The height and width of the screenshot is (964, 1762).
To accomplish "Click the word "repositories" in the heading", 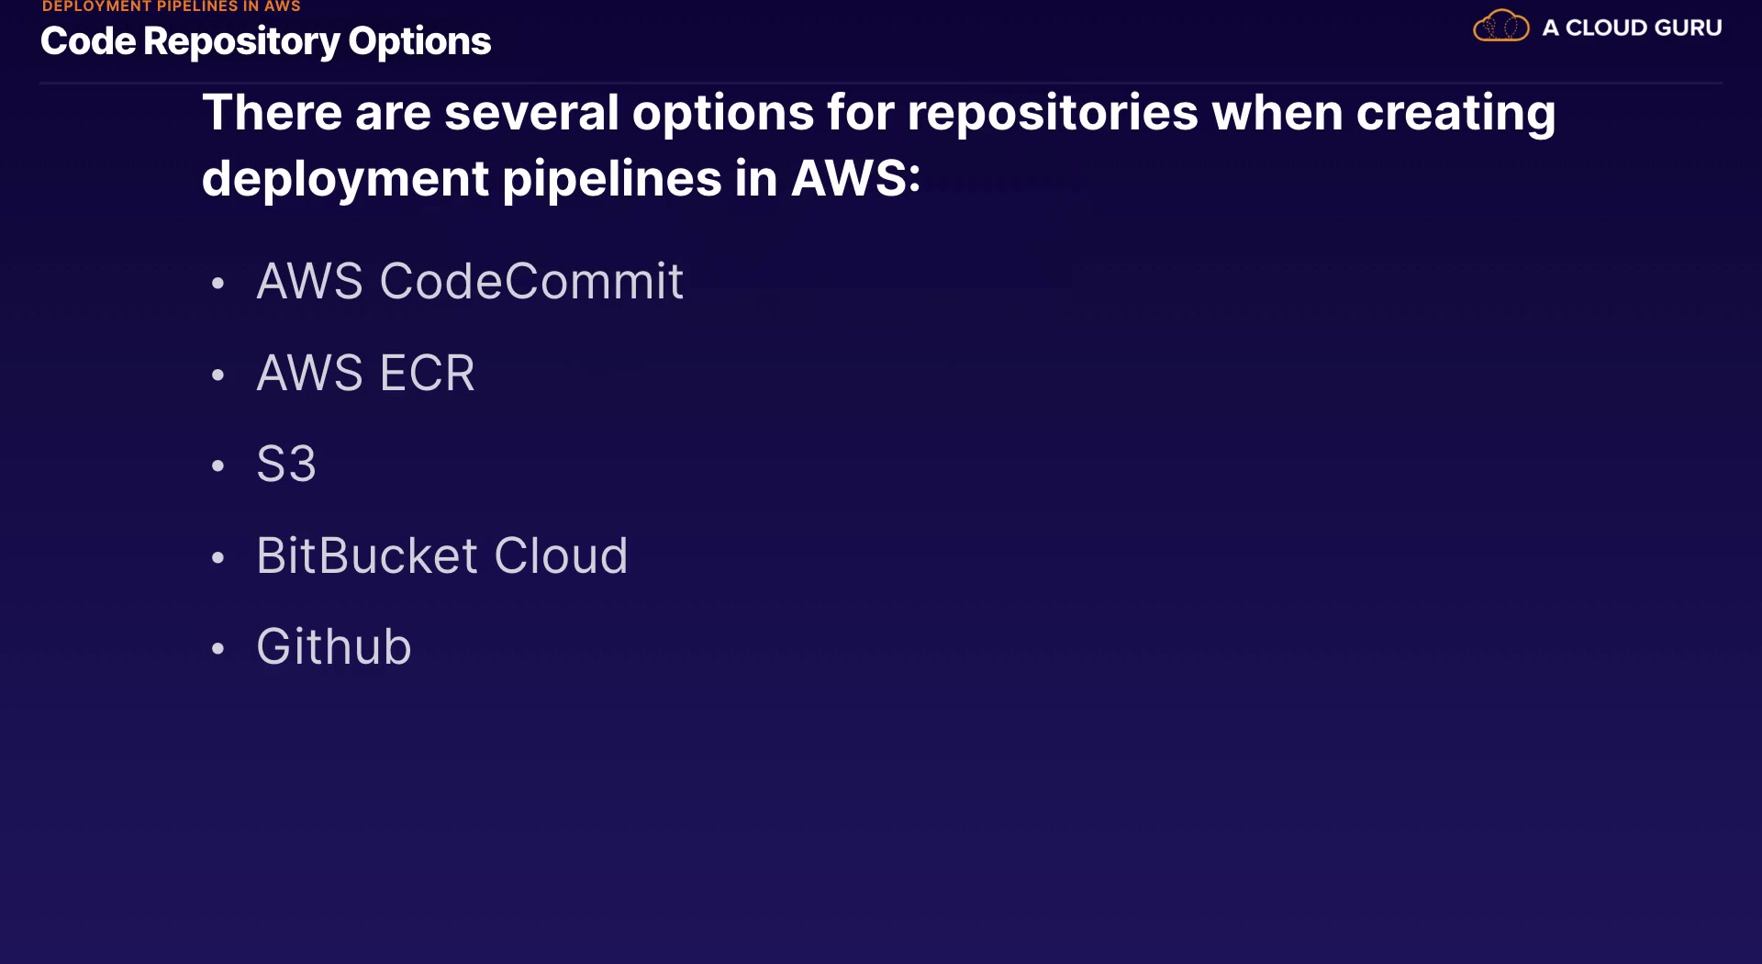I will [x=1053, y=113].
